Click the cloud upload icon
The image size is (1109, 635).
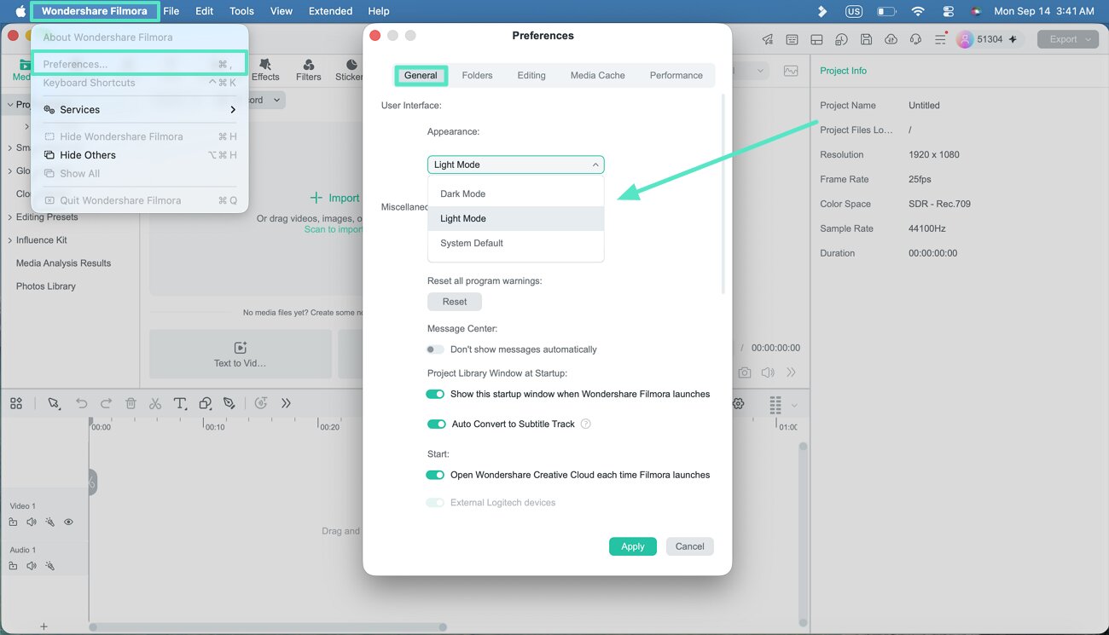891,39
